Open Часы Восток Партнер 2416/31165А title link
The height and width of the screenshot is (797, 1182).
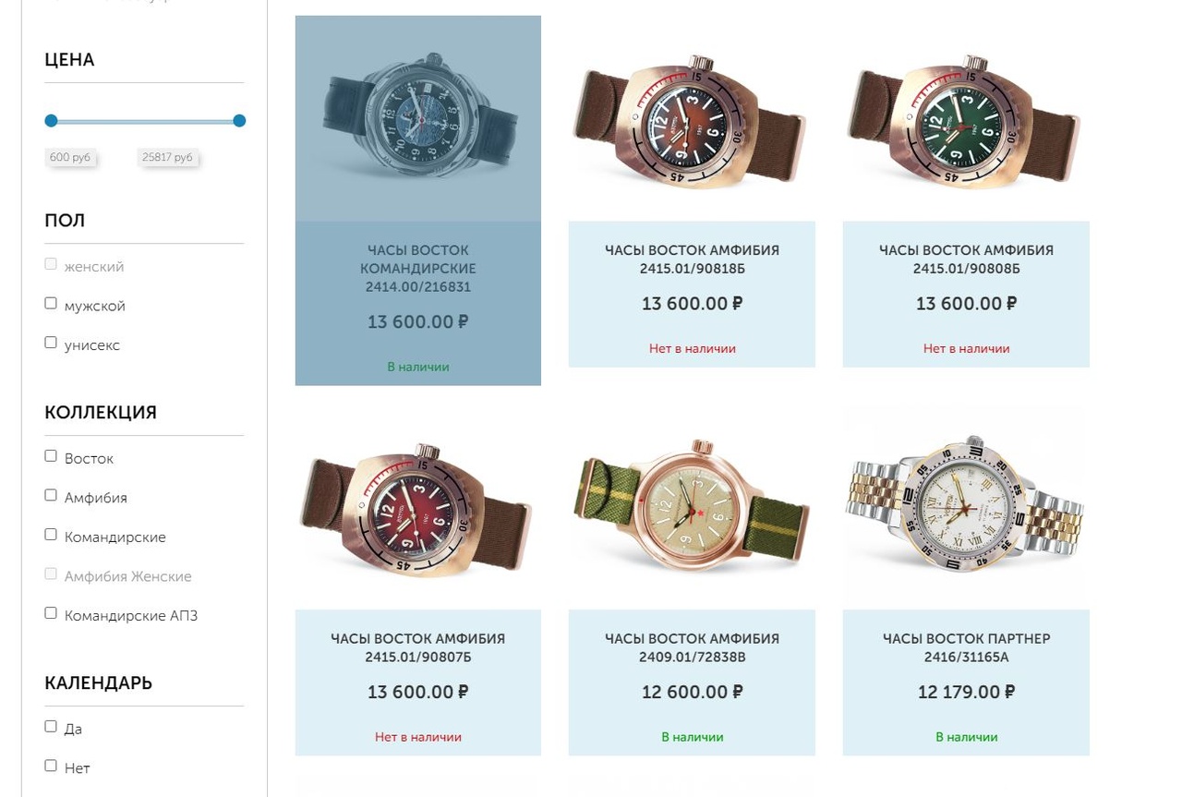tap(966, 647)
